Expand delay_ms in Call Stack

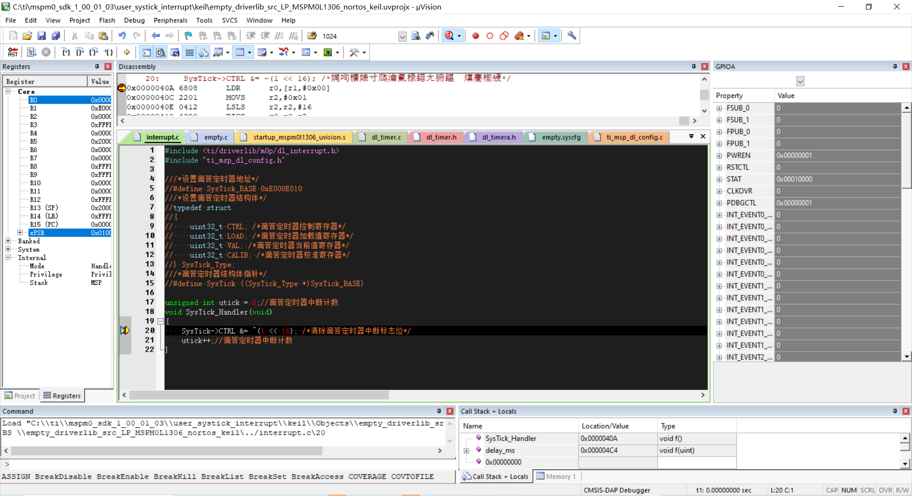click(467, 450)
